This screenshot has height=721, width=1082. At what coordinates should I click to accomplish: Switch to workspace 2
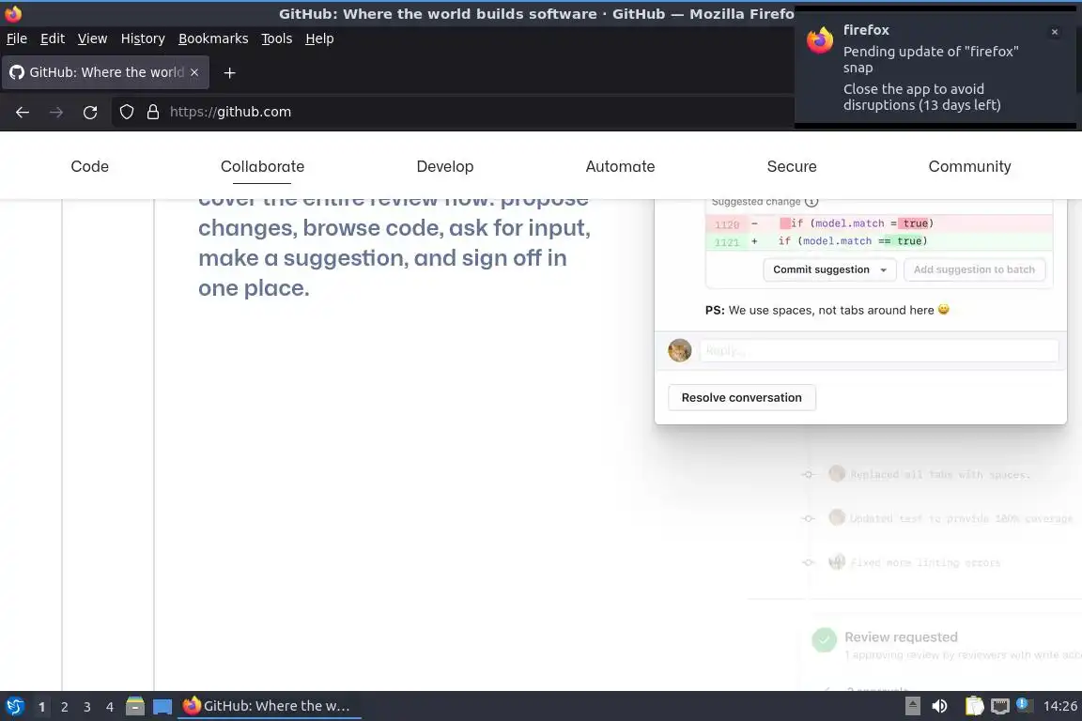(x=64, y=707)
